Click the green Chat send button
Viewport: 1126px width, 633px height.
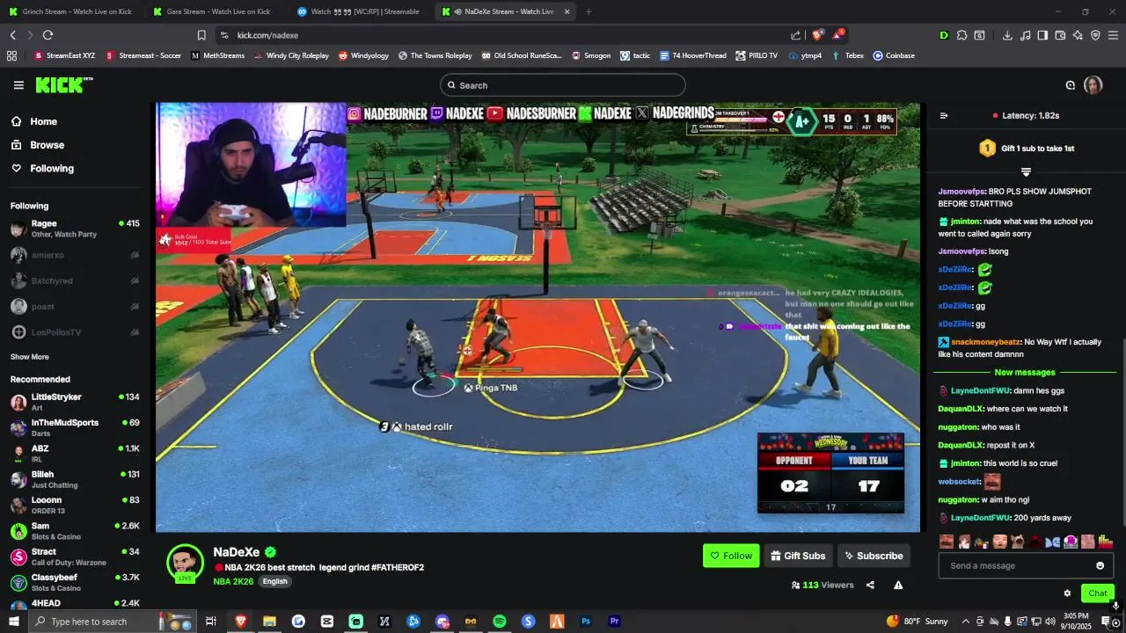[1098, 593]
